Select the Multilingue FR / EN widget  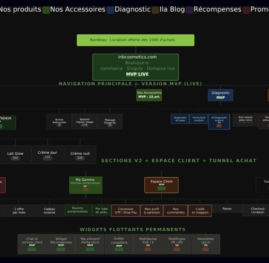pos(177,244)
